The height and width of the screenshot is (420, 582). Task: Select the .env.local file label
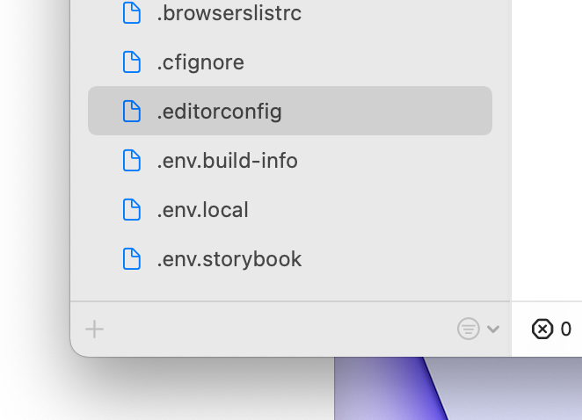[x=202, y=210]
